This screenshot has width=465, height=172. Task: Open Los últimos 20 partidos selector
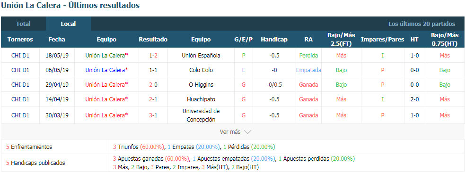[421, 24]
